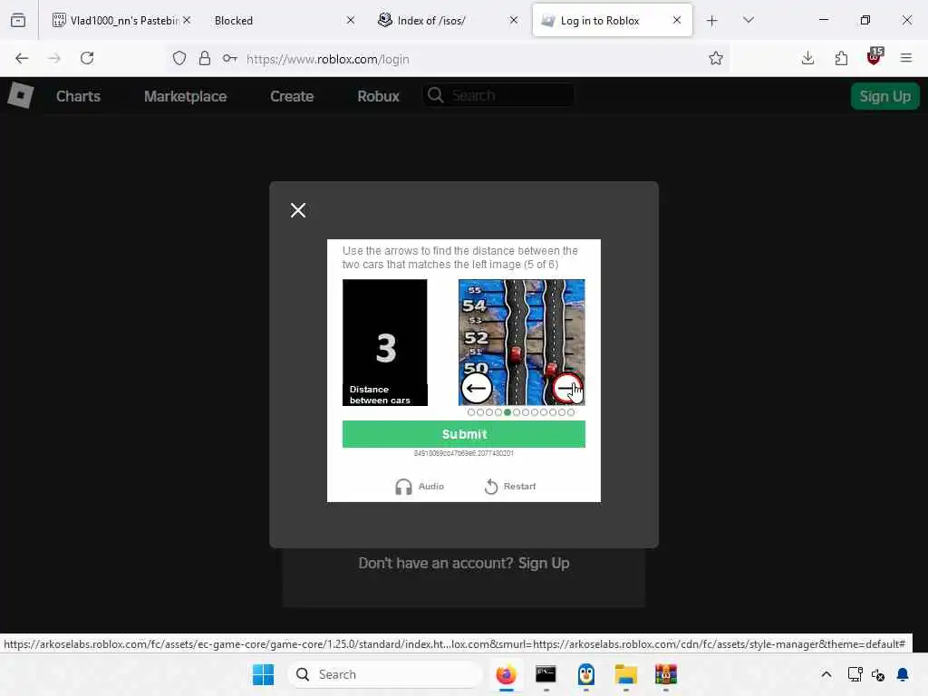Open Firefox View recent browsing icon
Image resolution: width=928 pixels, height=696 pixels.
coord(18,20)
